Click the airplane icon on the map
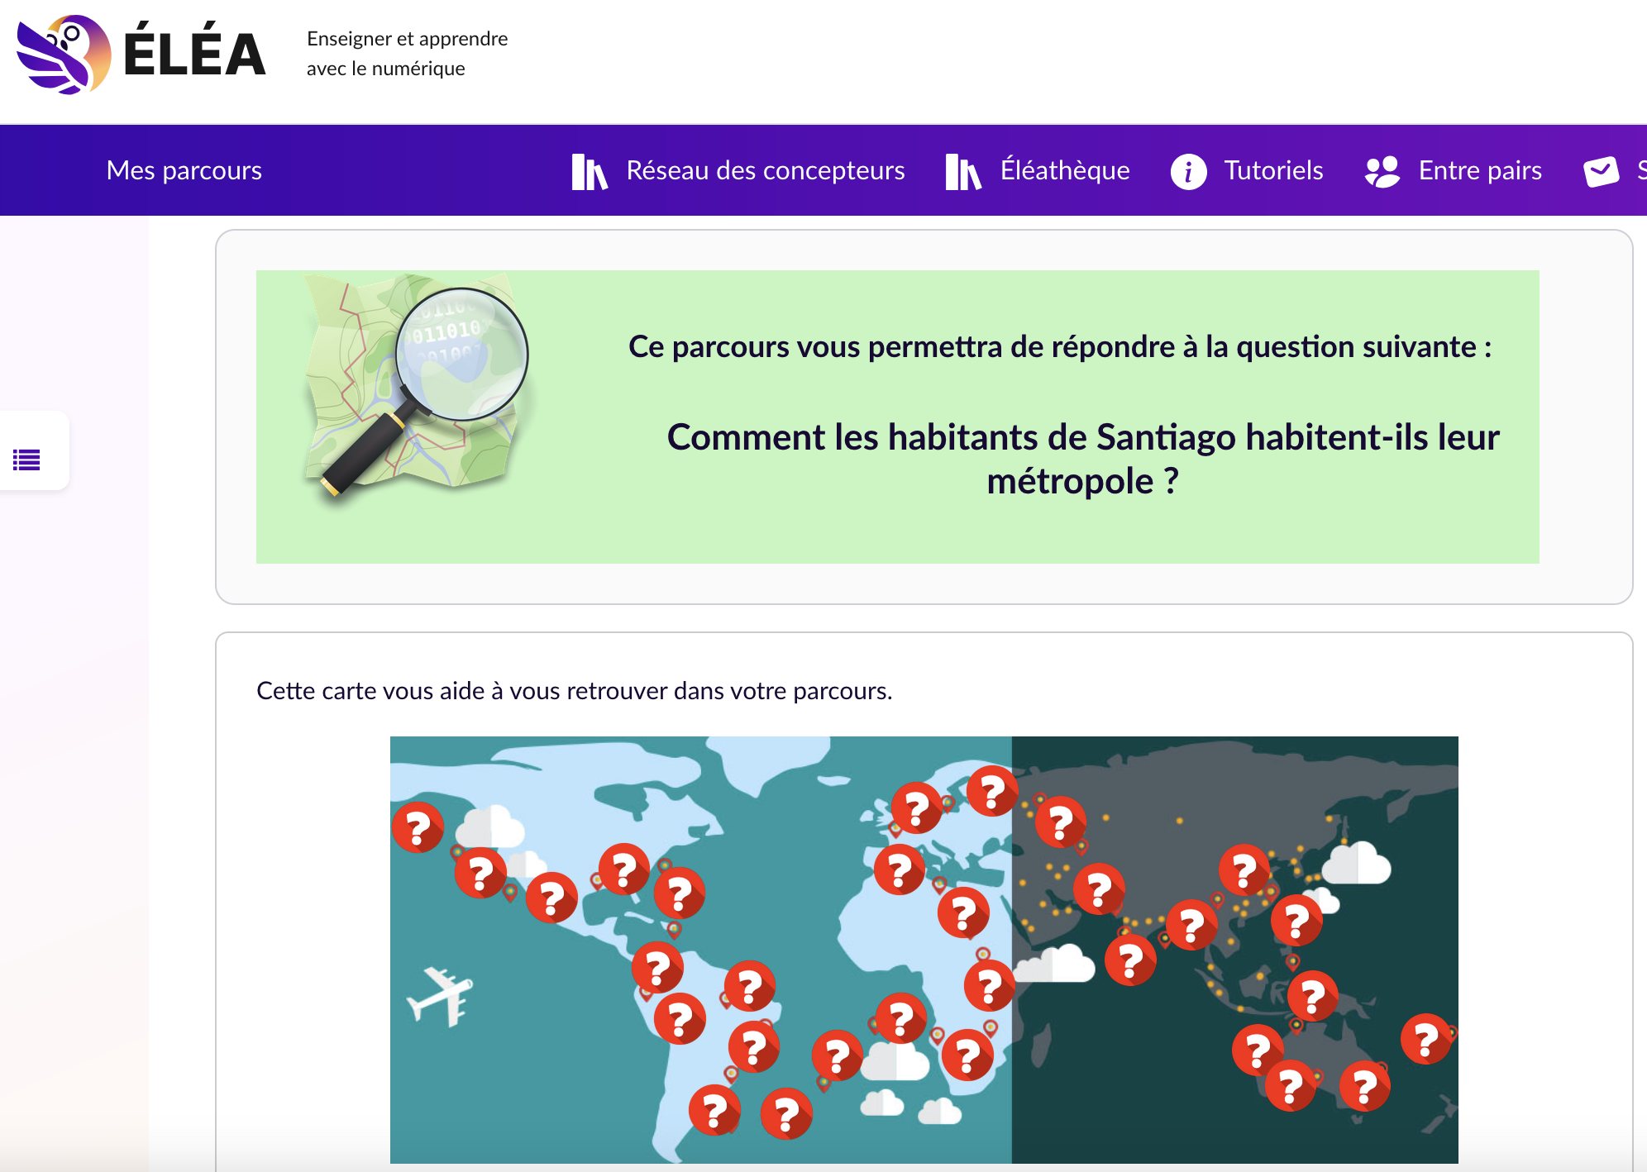 pos(442,994)
